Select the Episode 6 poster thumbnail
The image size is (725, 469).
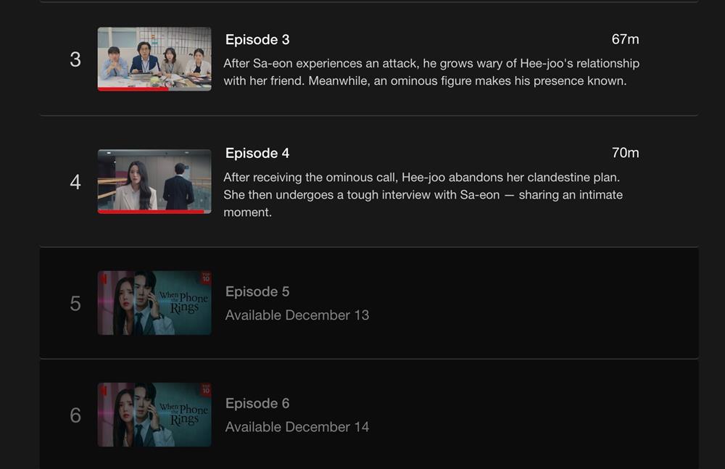click(154, 415)
